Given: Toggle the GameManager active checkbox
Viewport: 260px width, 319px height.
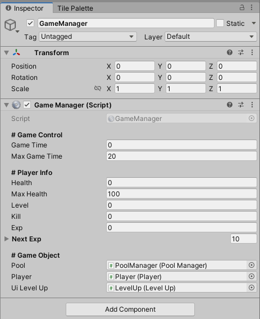Looking at the screenshot, I should 30,23.
